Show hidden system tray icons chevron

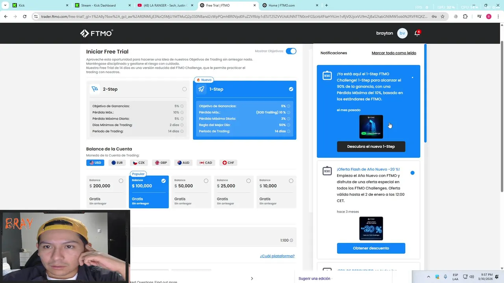click(429, 277)
